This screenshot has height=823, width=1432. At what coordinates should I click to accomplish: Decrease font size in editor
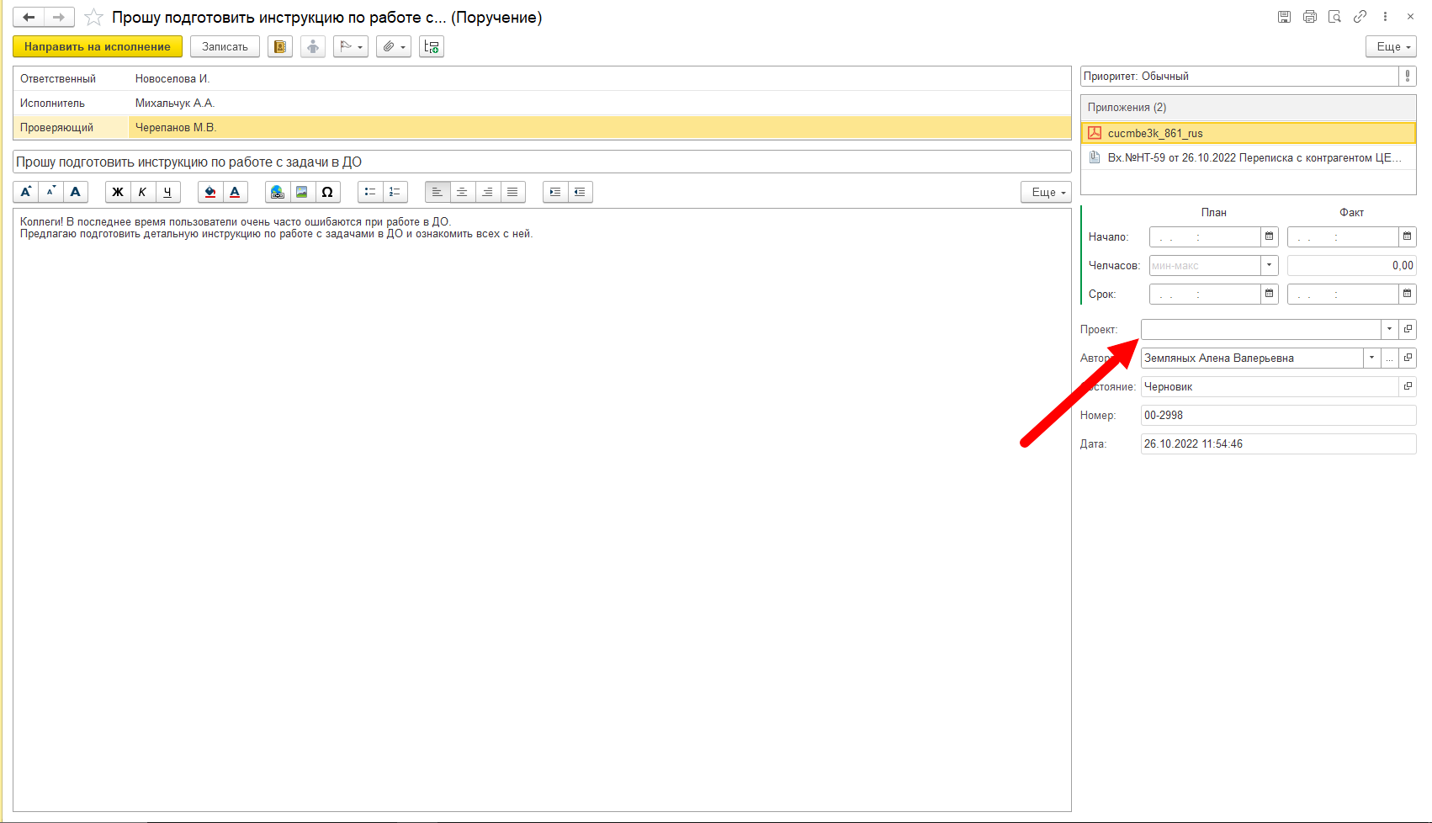point(50,192)
